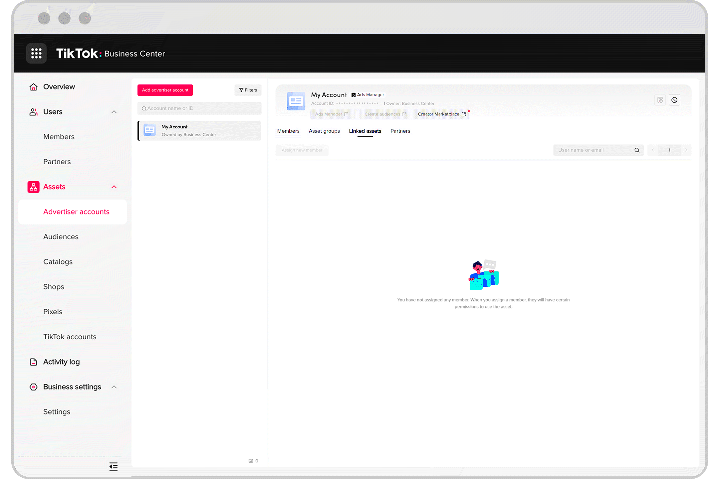Viewport: 719px width, 479px height.
Task: Navigate to Activity log in sidebar
Action: click(62, 362)
